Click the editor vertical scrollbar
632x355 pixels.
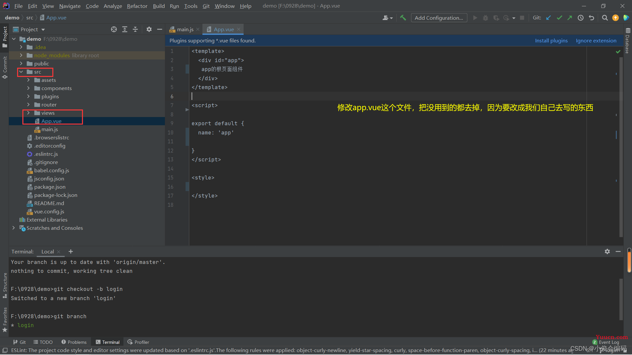pos(621,146)
